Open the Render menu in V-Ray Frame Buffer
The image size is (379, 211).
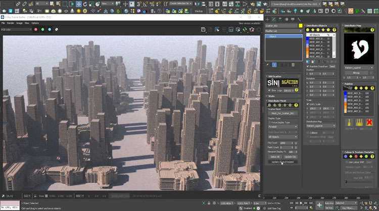[11, 23]
